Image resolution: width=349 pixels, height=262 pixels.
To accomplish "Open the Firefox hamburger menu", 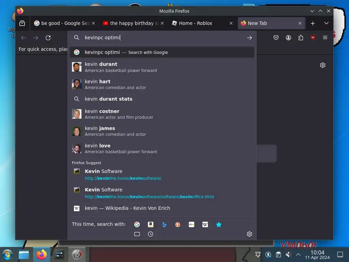I will pyautogui.click(x=325, y=38).
